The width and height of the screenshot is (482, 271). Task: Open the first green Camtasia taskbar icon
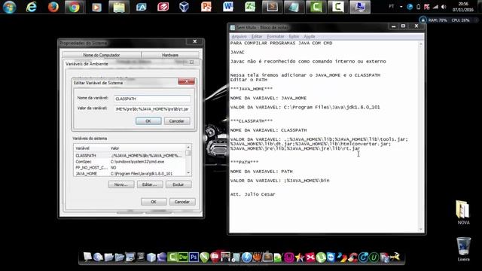click(x=316, y=7)
